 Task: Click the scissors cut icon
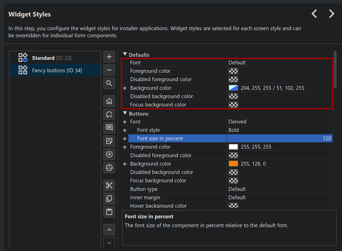pyautogui.click(x=109, y=185)
